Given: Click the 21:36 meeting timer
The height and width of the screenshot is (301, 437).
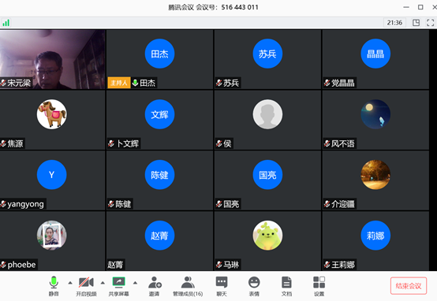Looking at the screenshot, I should [394, 23].
